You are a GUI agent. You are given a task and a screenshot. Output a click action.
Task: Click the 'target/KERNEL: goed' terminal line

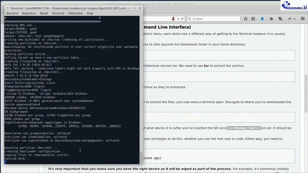point(21,29)
